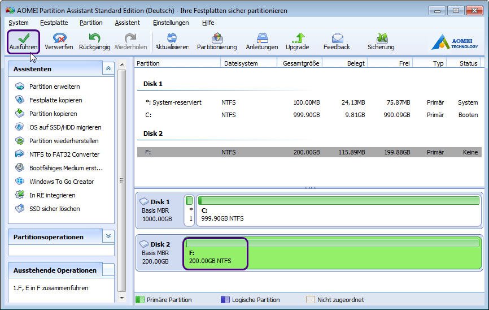Click the 115.89MB used value for F:
489x310 pixels.
351,152
